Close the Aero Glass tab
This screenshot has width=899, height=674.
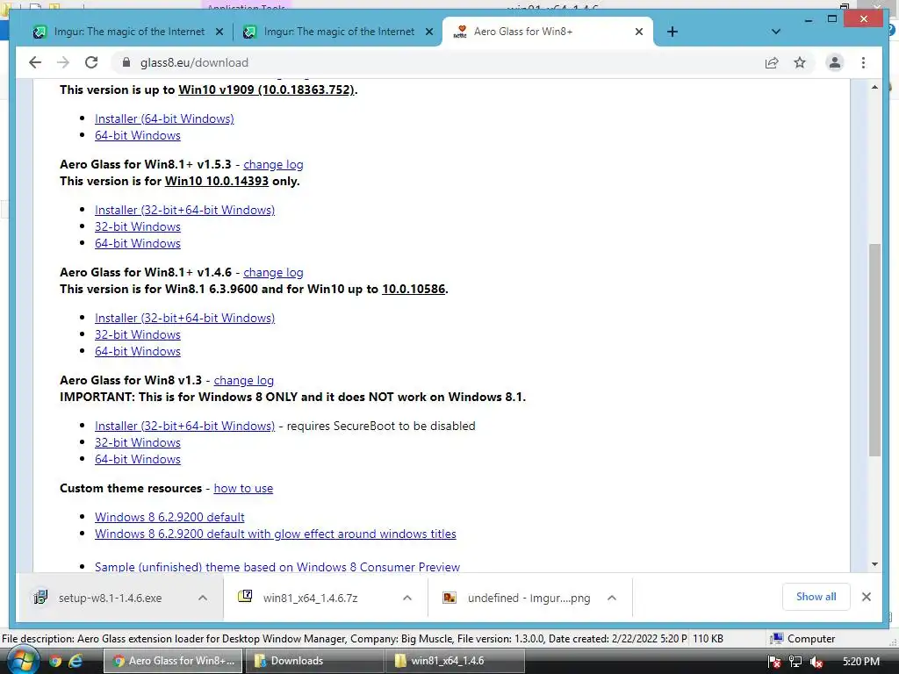pos(639,32)
